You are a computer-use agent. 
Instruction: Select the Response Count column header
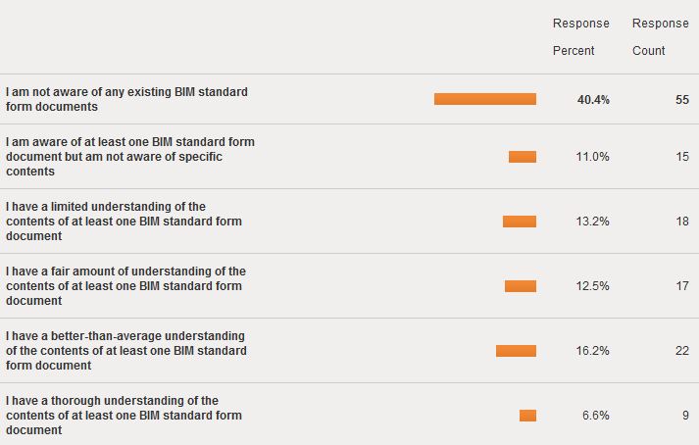[660, 36]
